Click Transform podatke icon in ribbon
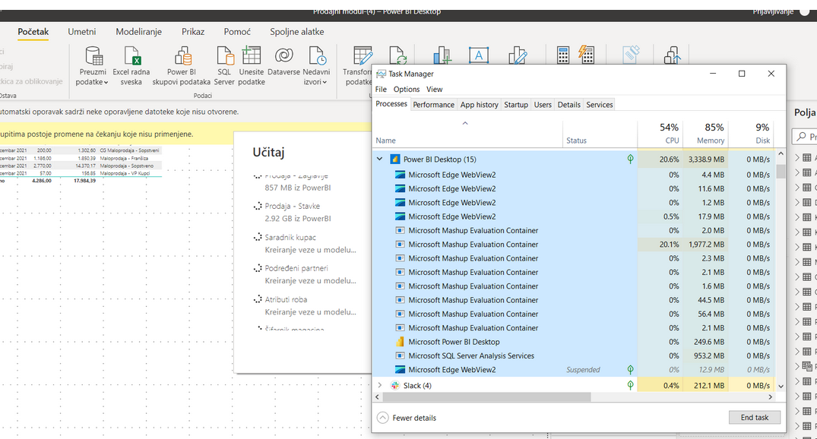This screenshot has height=439, width=817. 362,55
